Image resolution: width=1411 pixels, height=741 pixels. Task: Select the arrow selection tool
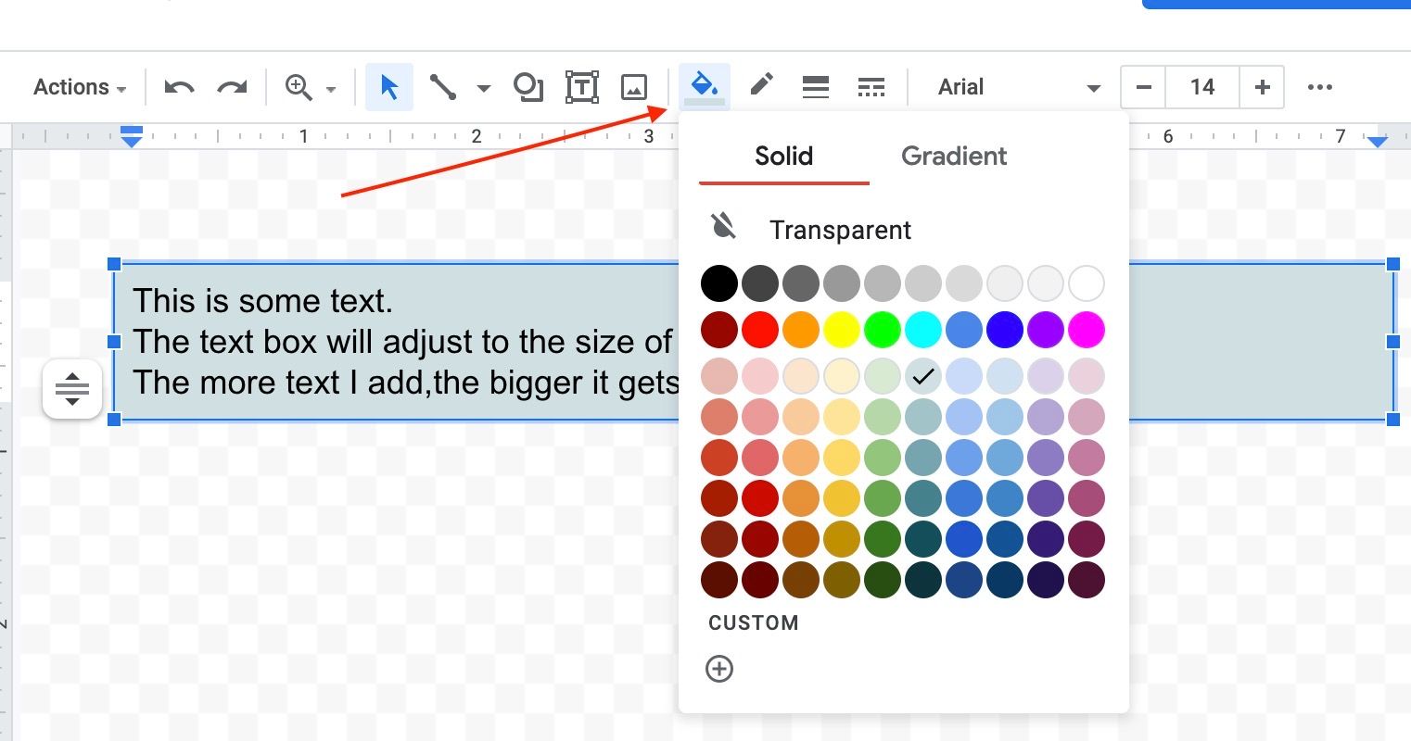388,86
